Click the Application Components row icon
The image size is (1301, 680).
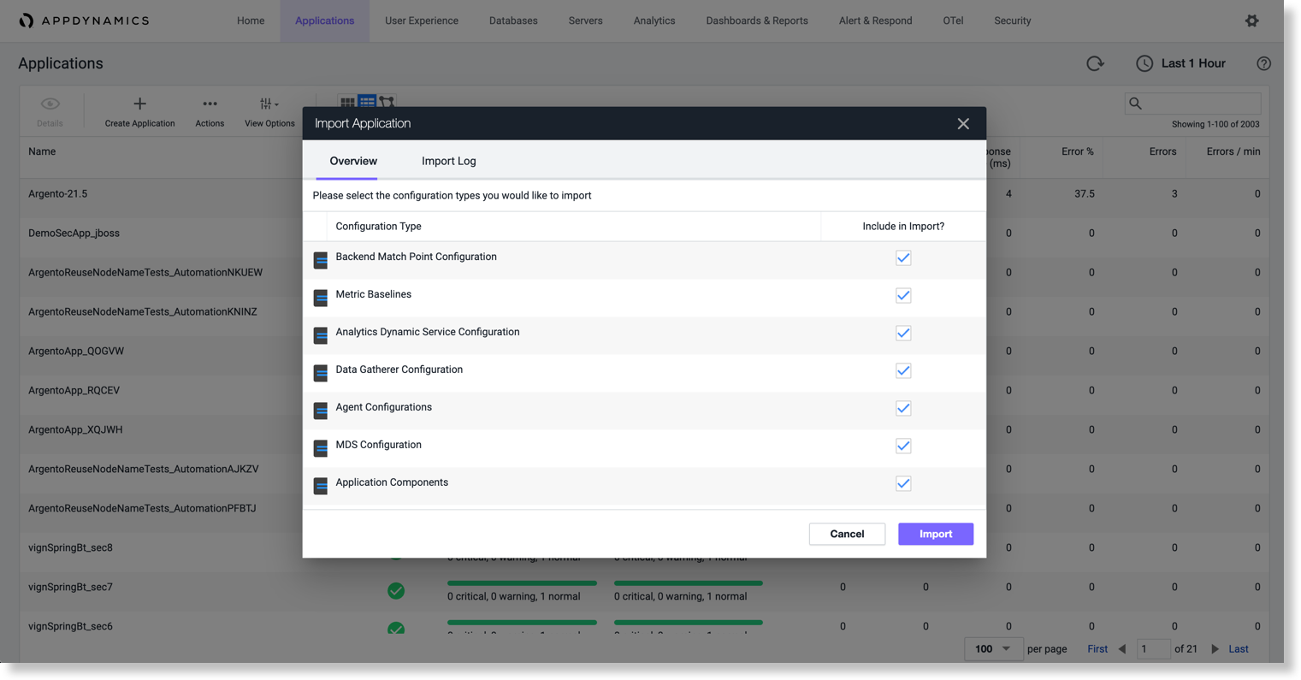point(321,486)
